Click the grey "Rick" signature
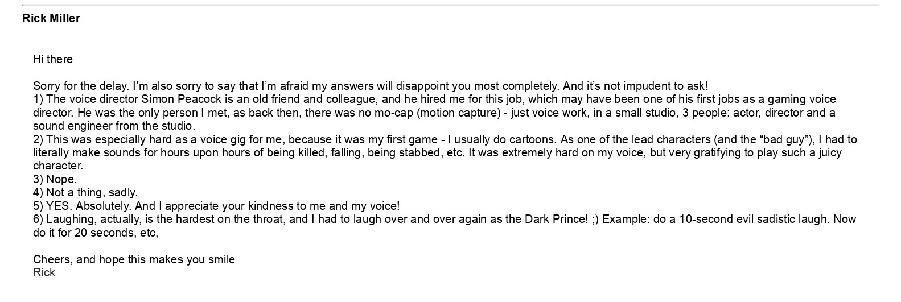 coord(44,272)
